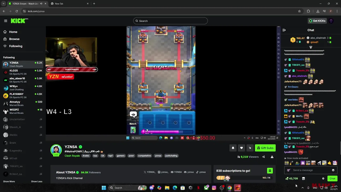
Task: Open Netflix from the taskbar
Action: (198, 188)
